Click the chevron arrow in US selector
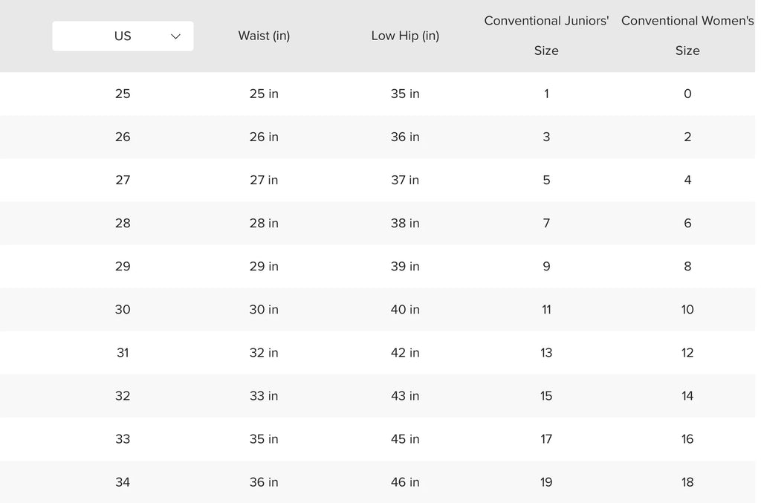The width and height of the screenshot is (761, 503). click(x=175, y=36)
